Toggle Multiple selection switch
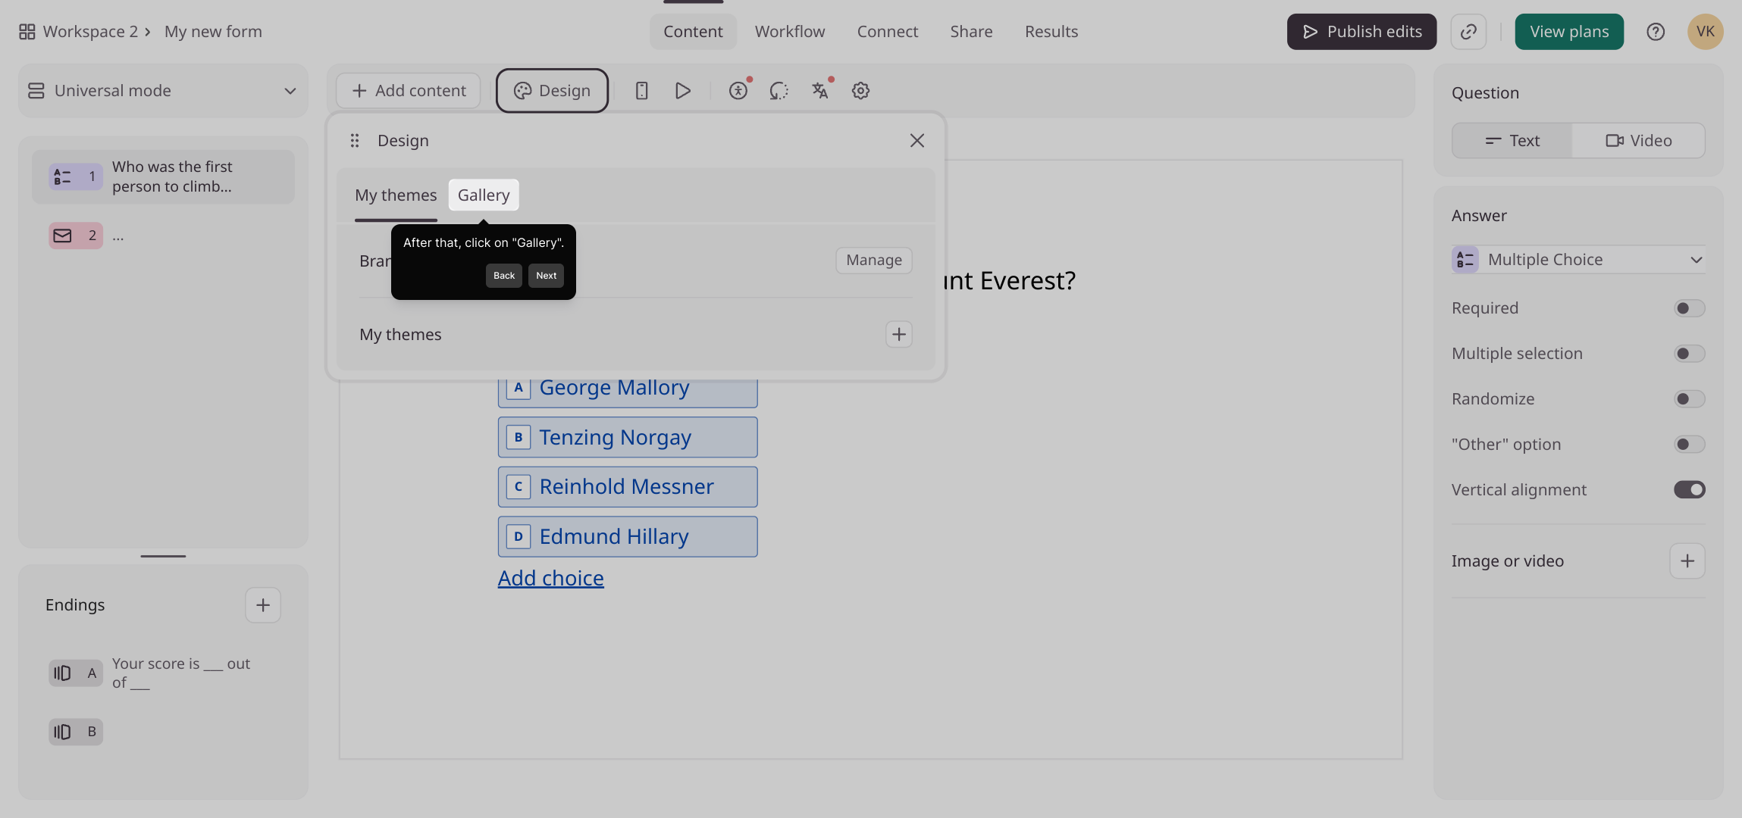This screenshot has width=1742, height=818. 1690,354
